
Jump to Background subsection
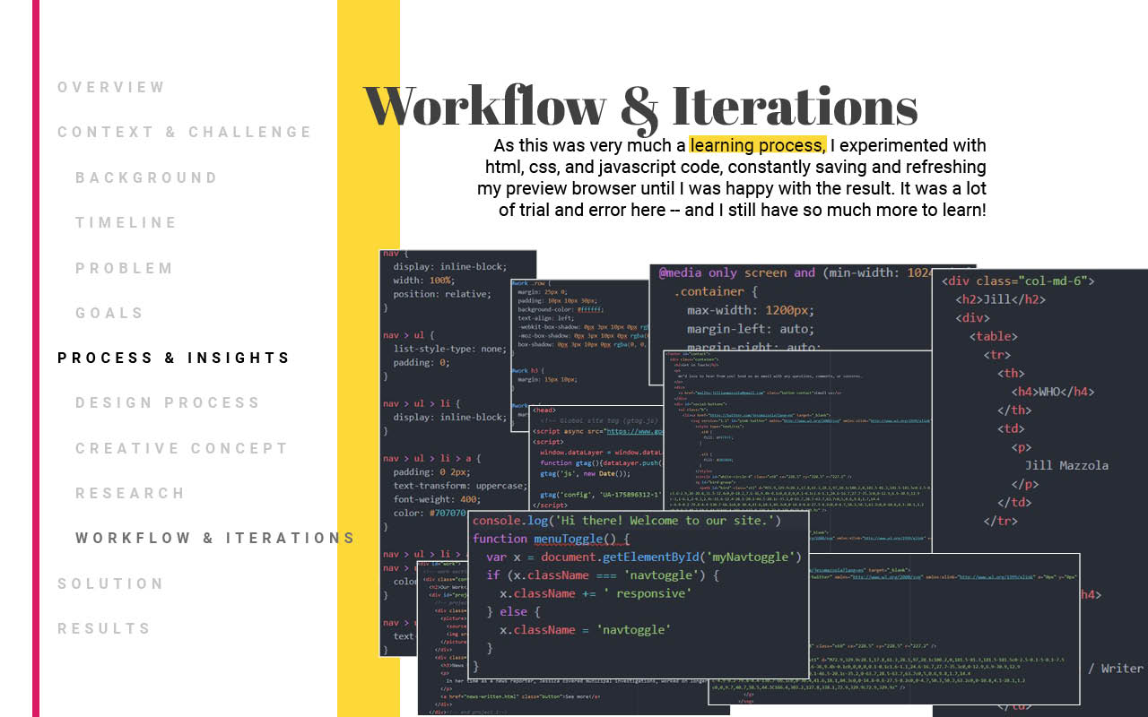pos(146,177)
